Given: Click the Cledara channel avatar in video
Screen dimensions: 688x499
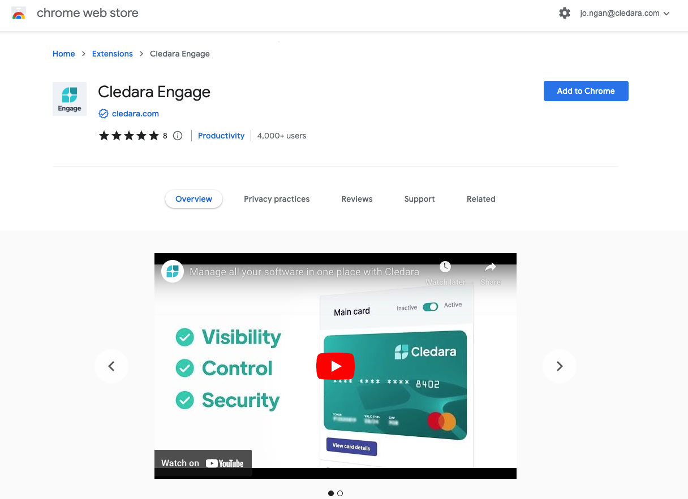Looking at the screenshot, I should 173,271.
